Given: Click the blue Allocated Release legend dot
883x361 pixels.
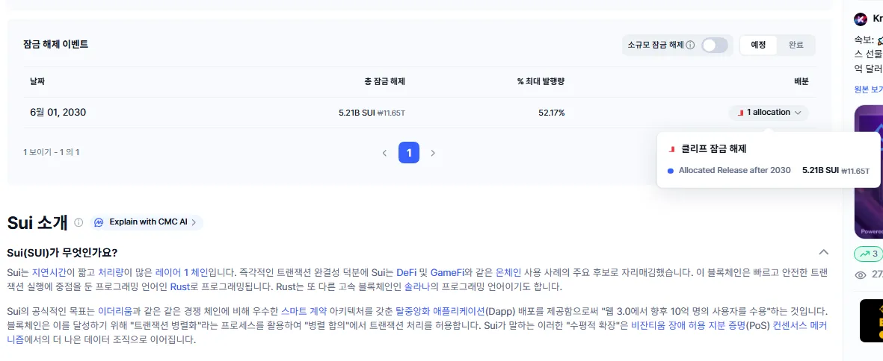Looking at the screenshot, I should [x=671, y=171].
